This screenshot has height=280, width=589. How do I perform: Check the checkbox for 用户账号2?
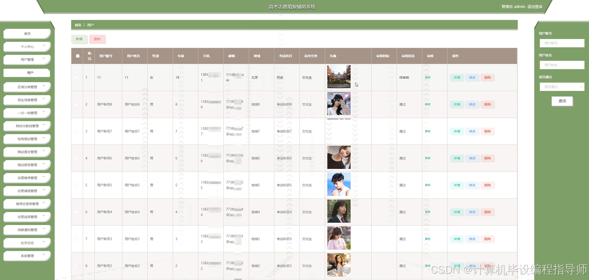point(76,266)
